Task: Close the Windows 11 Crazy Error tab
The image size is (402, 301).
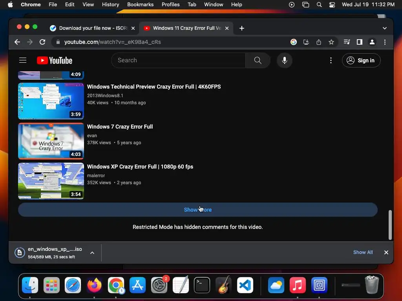Action: 227,28
